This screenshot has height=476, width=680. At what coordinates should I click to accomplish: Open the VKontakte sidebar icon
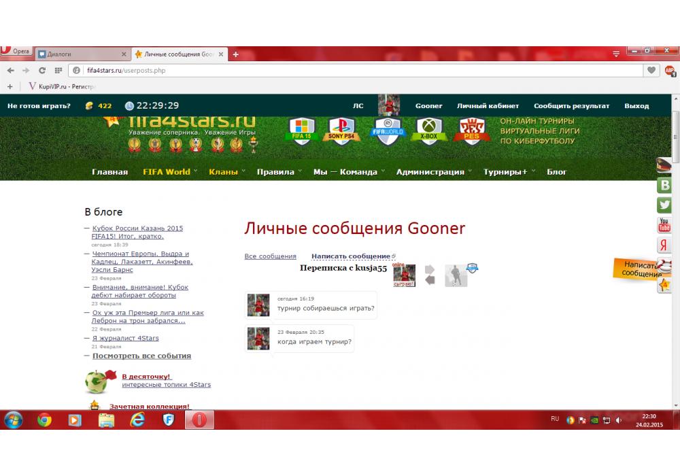[x=664, y=185]
